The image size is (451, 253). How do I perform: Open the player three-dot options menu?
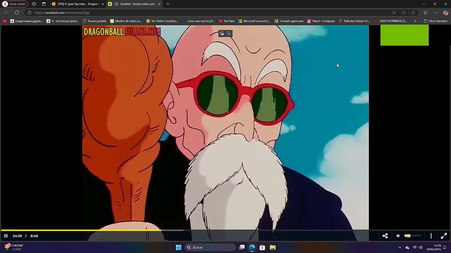click(431, 236)
